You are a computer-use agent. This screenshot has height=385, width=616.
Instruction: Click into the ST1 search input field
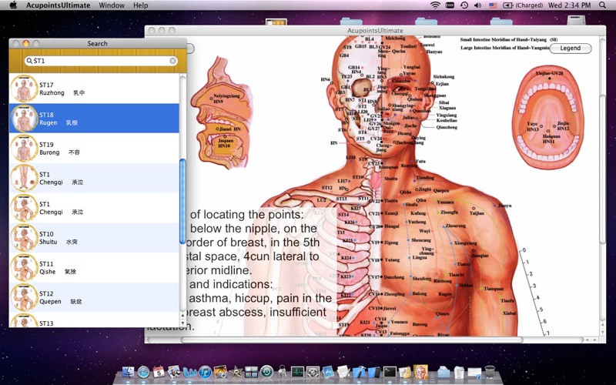tap(101, 61)
